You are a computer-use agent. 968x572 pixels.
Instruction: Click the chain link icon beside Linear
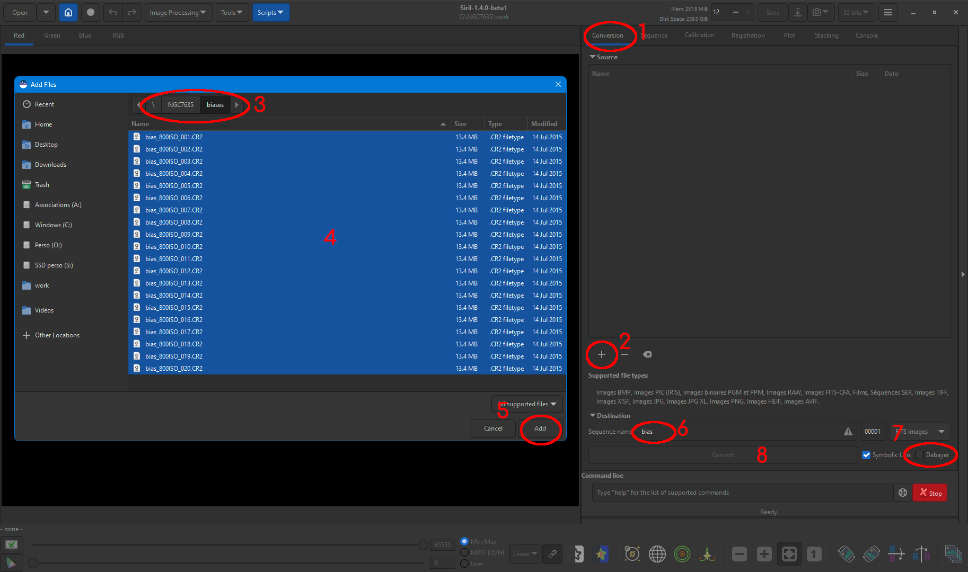(x=552, y=554)
